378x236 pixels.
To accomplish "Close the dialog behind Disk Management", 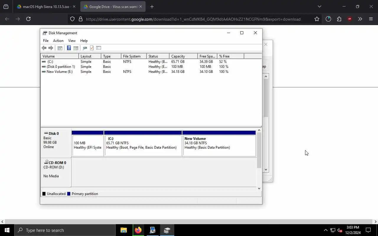I will tap(266, 44).
